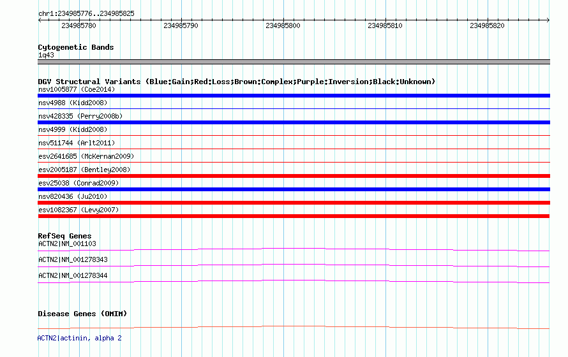
Task: Click the Disease Genes (OMIM) track heading
Action: (x=82, y=314)
